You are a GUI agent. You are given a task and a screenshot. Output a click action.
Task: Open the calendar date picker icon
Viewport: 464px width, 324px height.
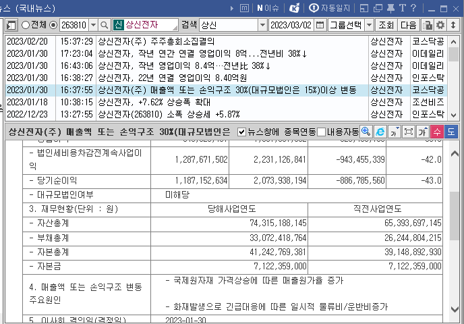[320, 25]
